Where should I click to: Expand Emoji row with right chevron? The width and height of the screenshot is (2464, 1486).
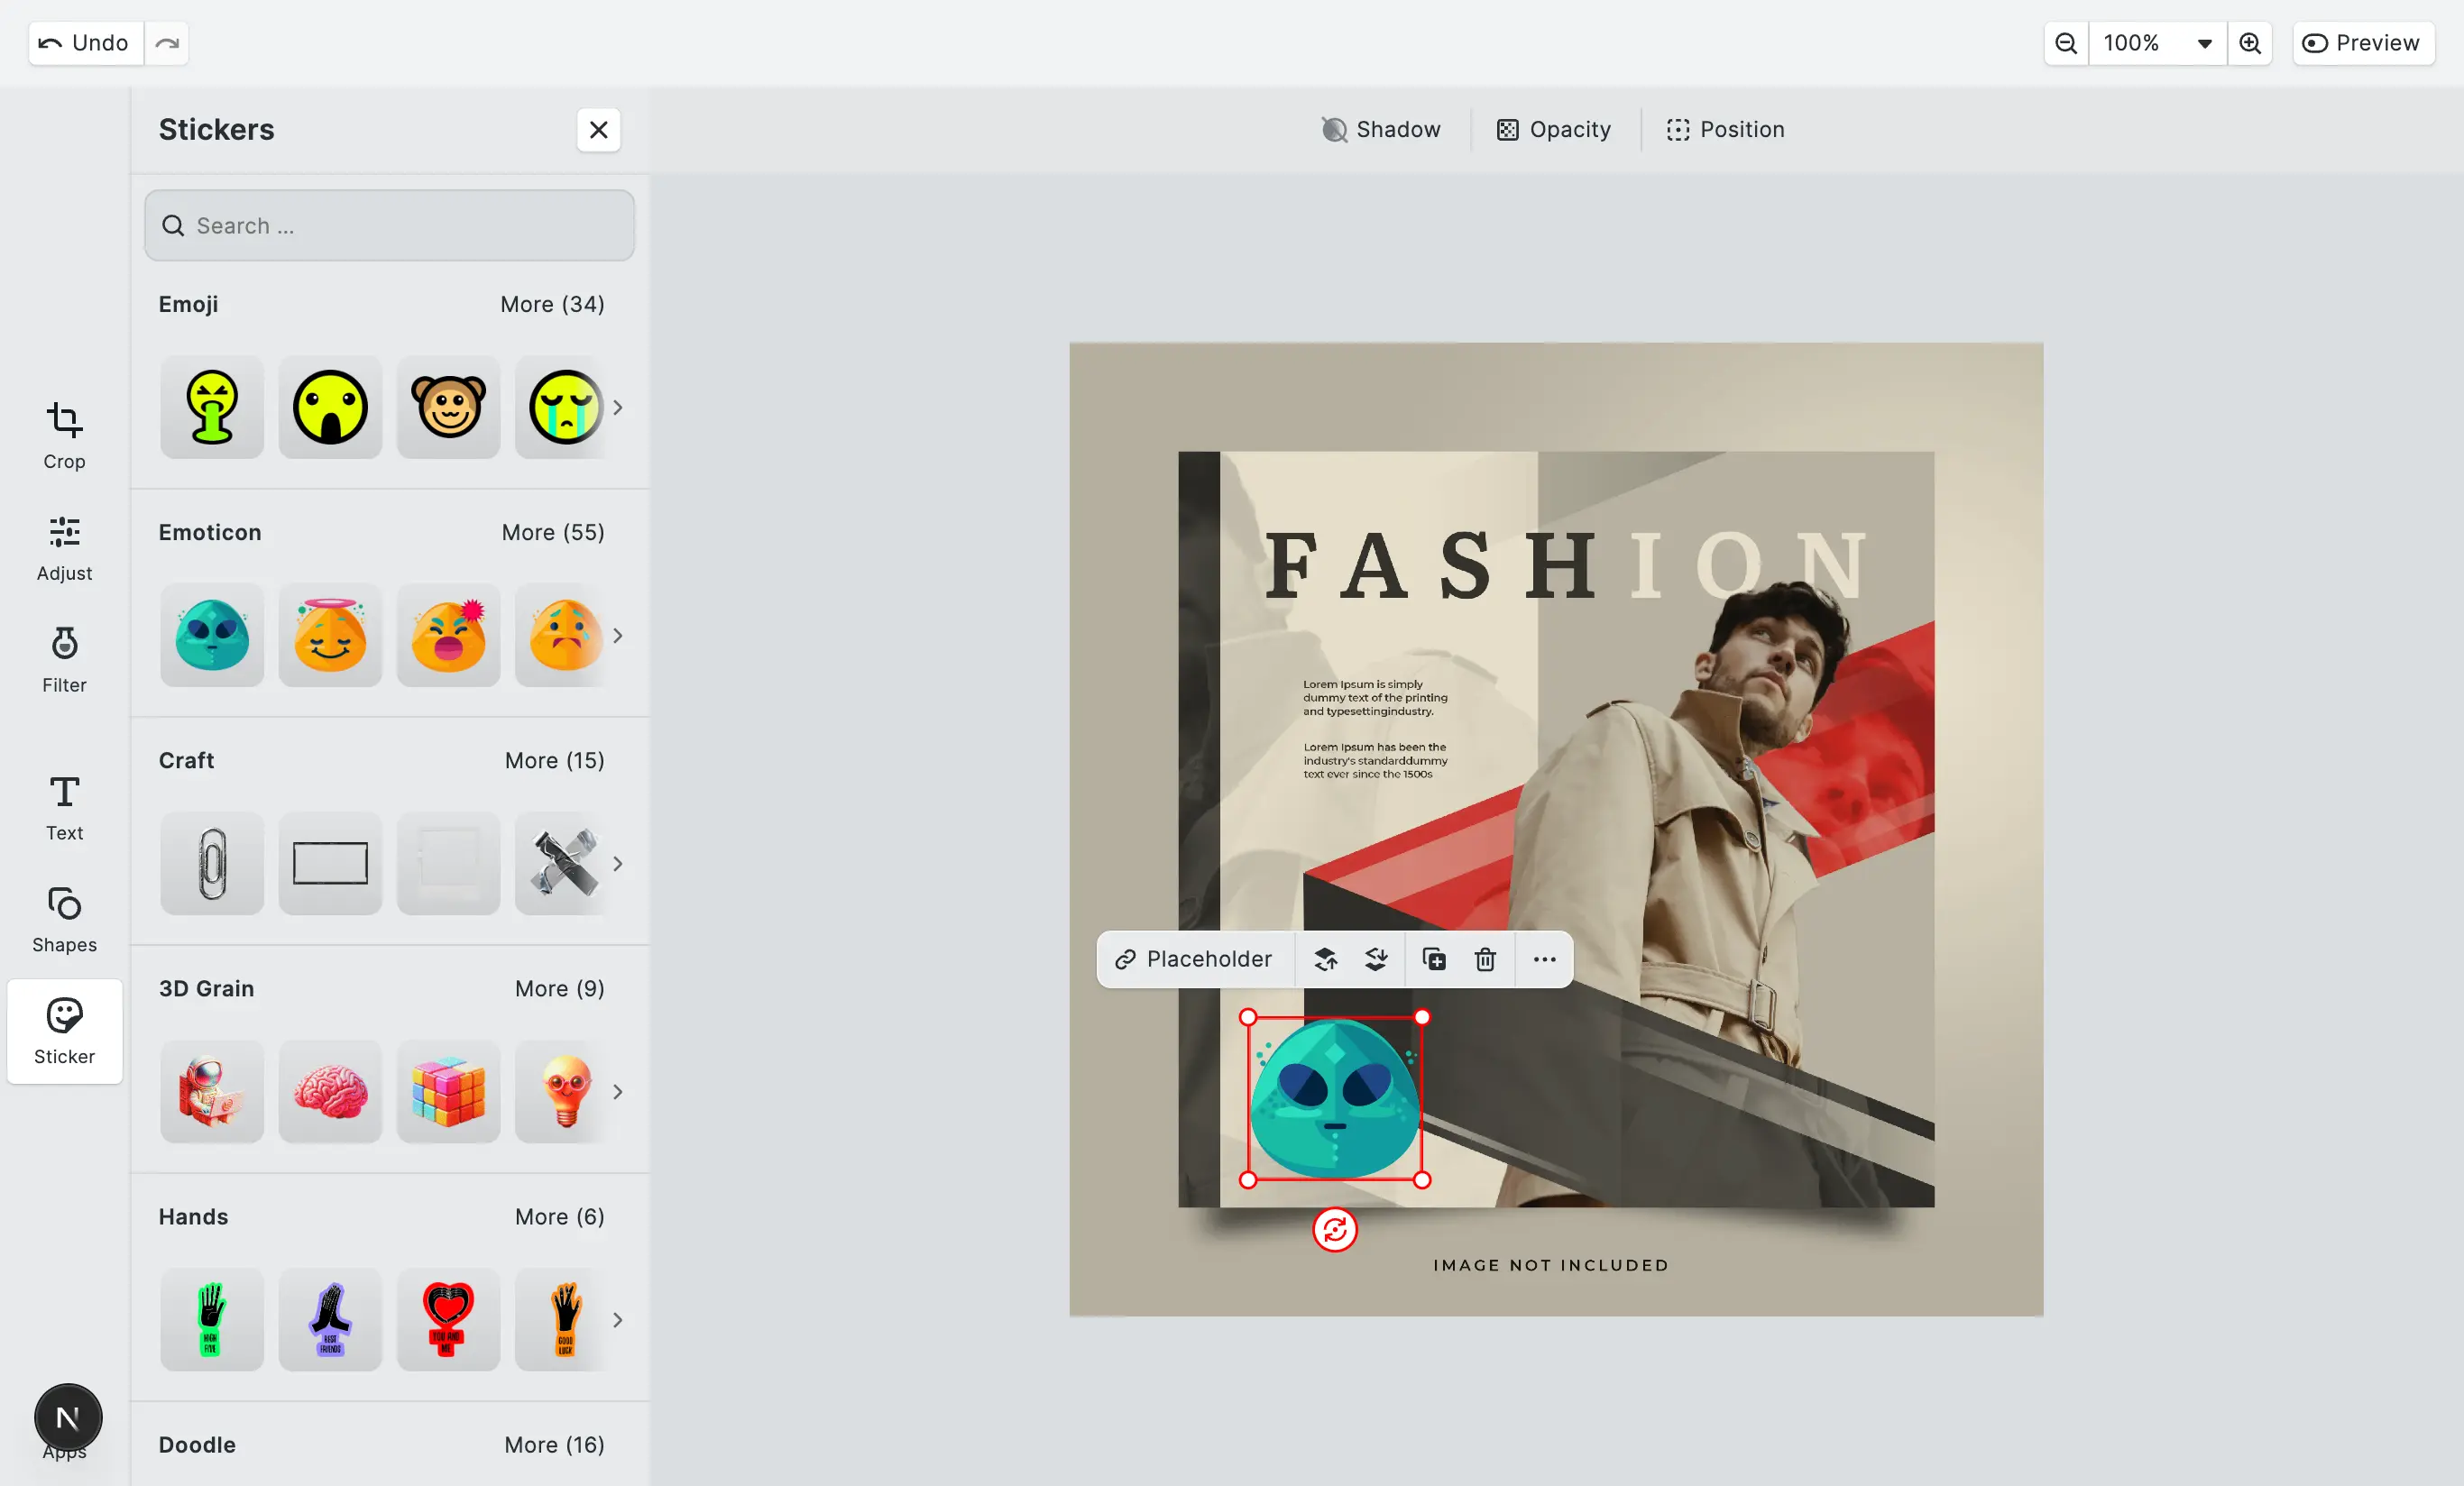pyautogui.click(x=618, y=407)
